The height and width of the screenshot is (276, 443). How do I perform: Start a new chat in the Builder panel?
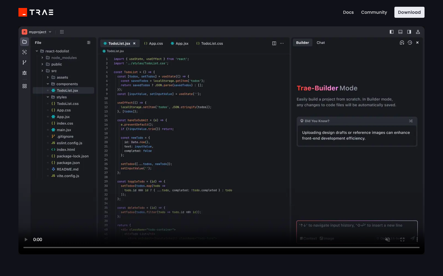[402, 43]
